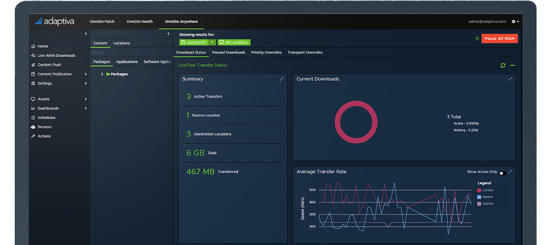Click the Sensors icon in sidebar

pyautogui.click(x=33, y=127)
